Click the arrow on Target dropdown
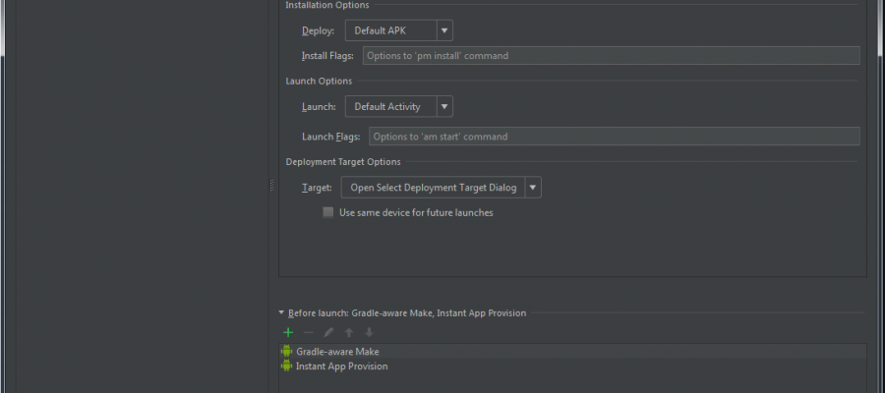The width and height of the screenshot is (885, 393). point(532,188)
